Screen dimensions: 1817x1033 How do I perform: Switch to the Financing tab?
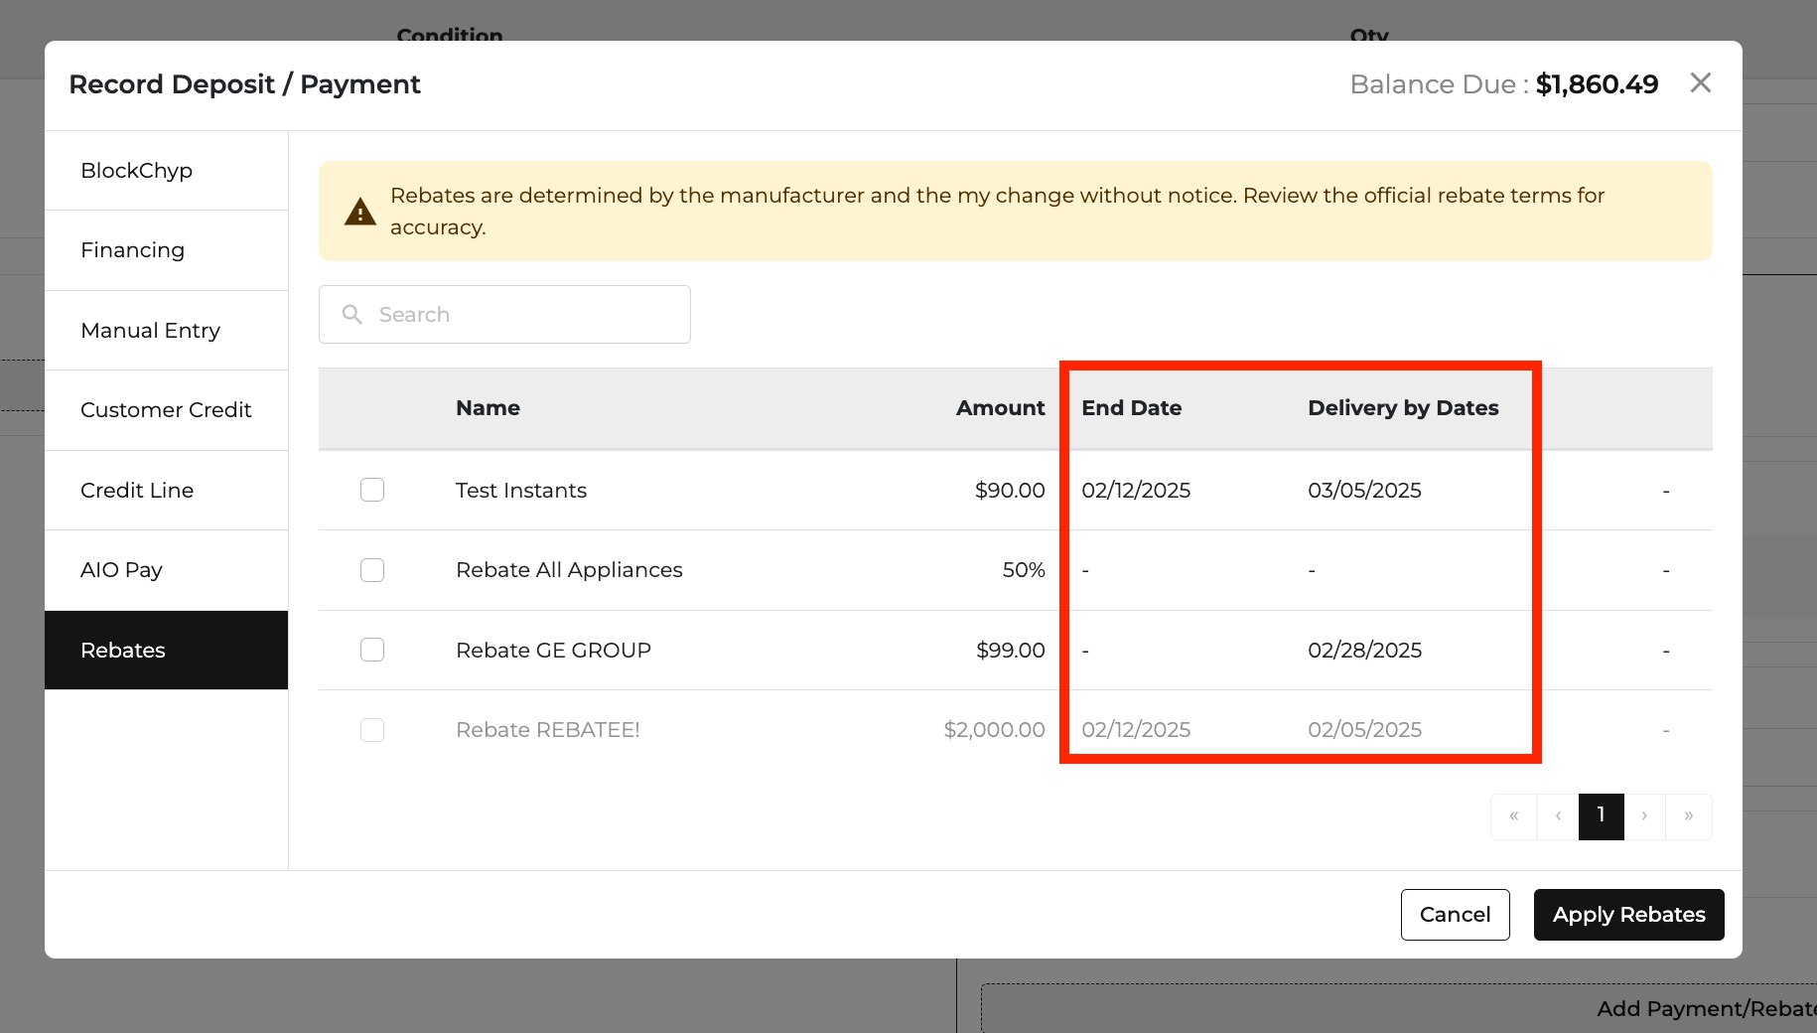pyautogui.click(x=167, y=250)
